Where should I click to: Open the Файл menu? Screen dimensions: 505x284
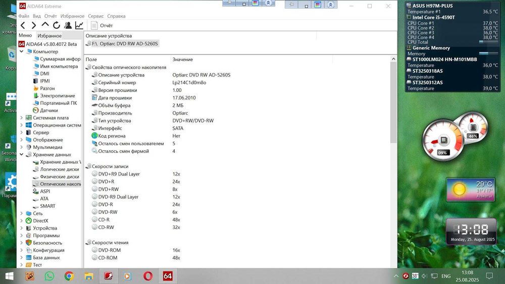pyautogui.click(x=24, y=16)
